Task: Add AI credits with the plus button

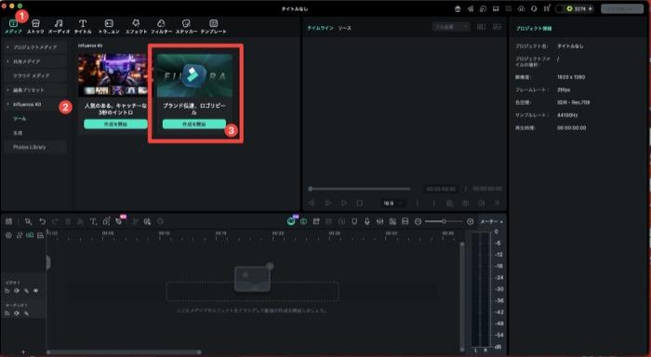Action: (591, 8)
